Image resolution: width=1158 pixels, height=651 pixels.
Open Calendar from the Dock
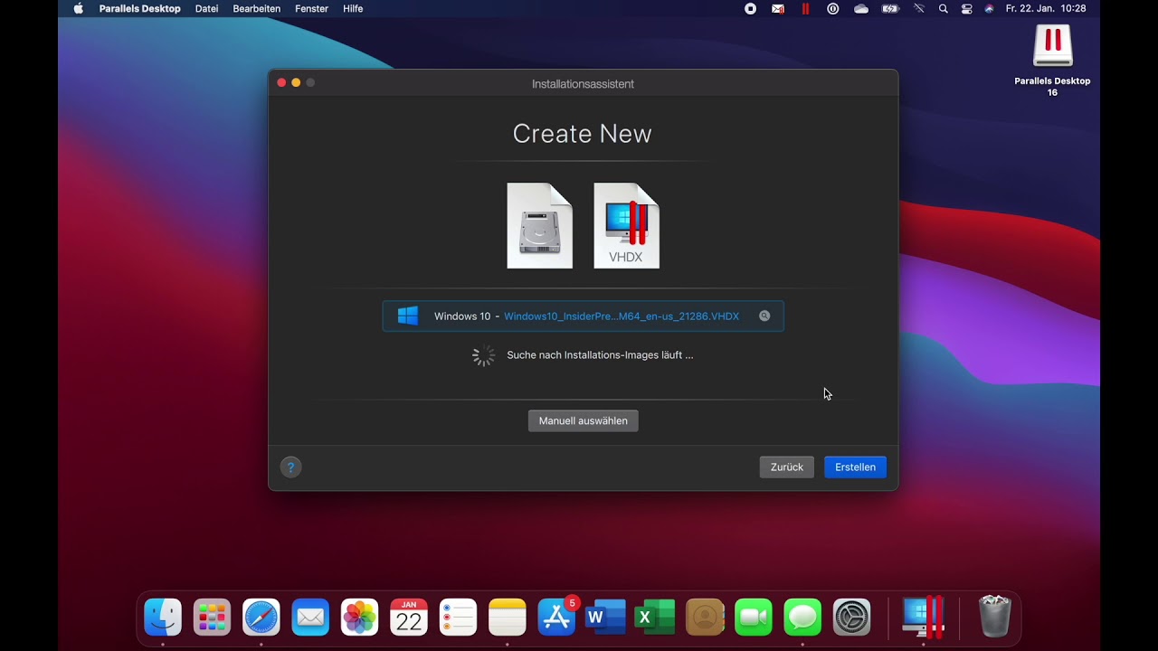click(409, 618)
